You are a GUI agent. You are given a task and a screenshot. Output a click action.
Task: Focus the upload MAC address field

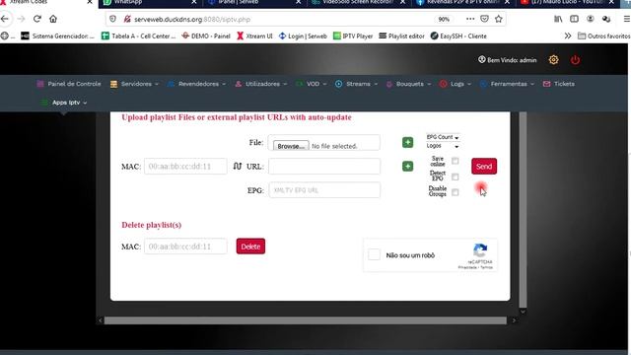[x=185, y=167]
